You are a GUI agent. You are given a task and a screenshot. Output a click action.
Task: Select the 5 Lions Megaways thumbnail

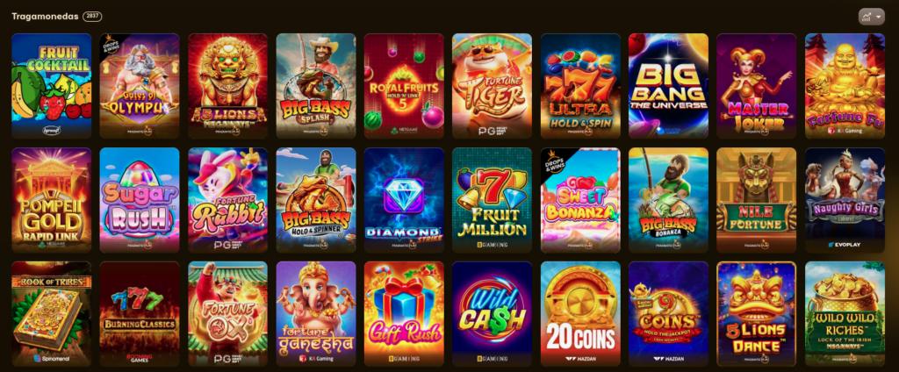tap(227, 86)
